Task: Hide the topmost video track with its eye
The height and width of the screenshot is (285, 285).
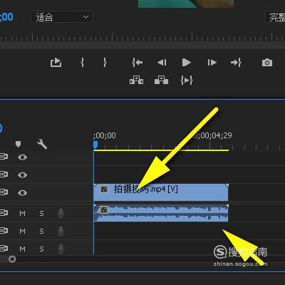Action: point(23,157)
